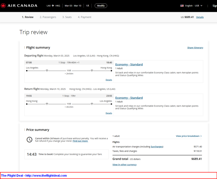The width and height of the screenshot is (217, 179).
Task: Open the English US$ language dropdown arrow
Action: [201, 6]
